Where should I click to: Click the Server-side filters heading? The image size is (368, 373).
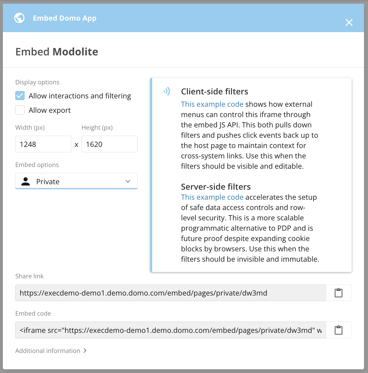(216, 187)
